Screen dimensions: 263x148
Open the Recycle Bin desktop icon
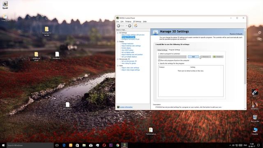pyautogui.click(x=255, y=118)
